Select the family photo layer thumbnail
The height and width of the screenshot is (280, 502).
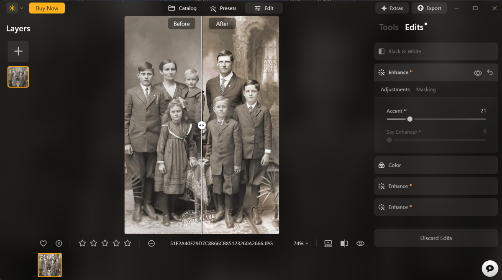click(x=18, y=77)
